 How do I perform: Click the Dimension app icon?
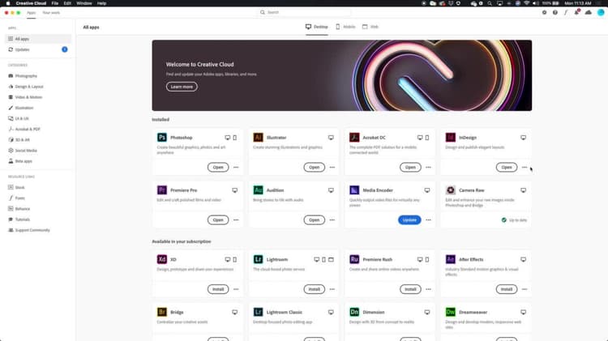tap(354, 312)
